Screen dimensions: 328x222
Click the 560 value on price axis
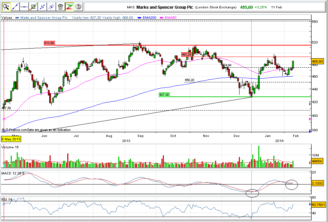tap(315, 22)
